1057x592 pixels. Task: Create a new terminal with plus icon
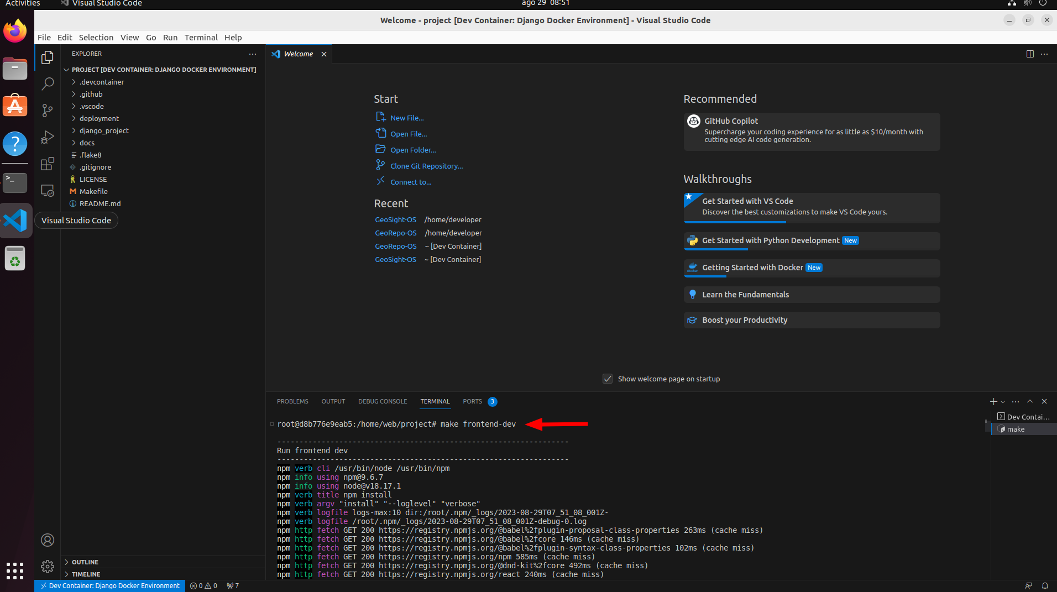(x=993, y=402)
